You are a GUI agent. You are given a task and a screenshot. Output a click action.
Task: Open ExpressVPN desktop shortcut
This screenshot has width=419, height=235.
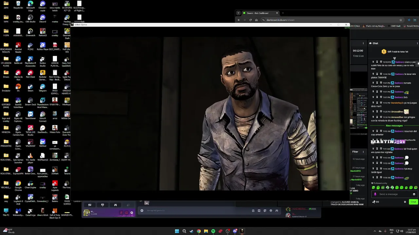coord(18,170)
